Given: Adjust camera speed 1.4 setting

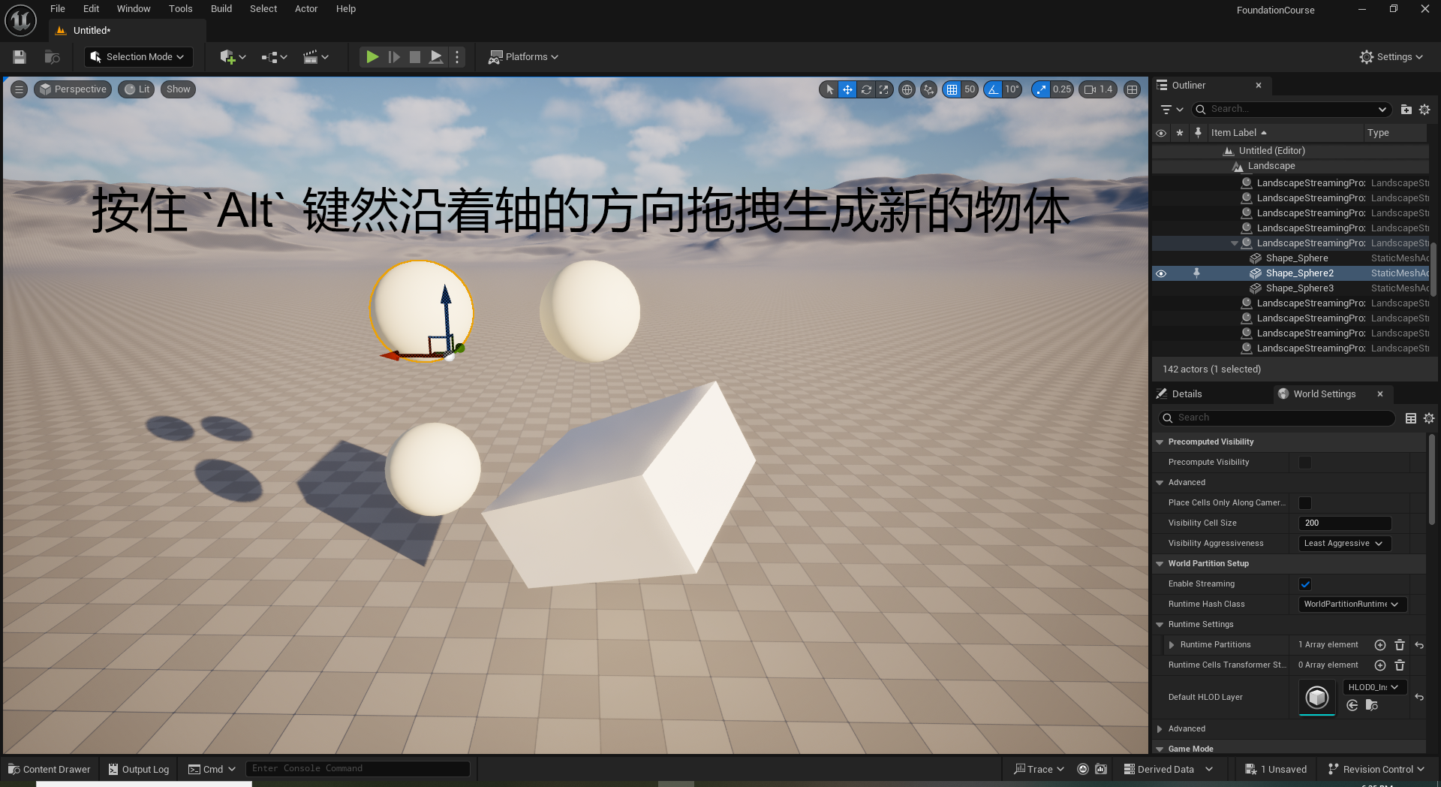Looking at the screenshot, I should (1099, 89).
